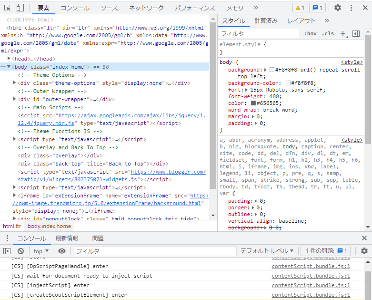Switch to the コンソール main tab
The height and width of the screenshot is (300, 372).
tap(75, 8)
